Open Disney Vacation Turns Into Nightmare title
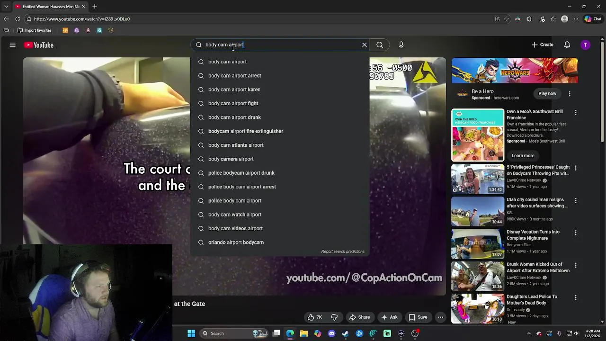The height and width of the screenshot is (341, 606). 533,235
